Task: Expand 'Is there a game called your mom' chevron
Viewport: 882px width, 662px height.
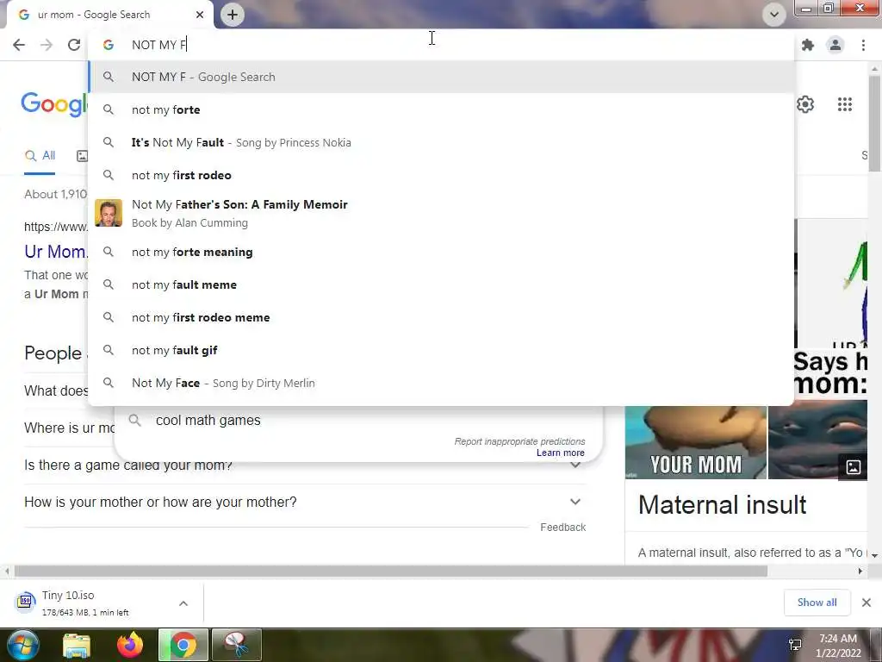Action: pos(575,465)
